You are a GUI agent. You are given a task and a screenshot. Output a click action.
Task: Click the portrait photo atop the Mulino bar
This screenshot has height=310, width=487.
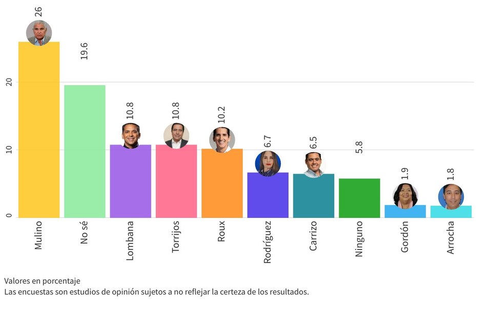(39, 33)
